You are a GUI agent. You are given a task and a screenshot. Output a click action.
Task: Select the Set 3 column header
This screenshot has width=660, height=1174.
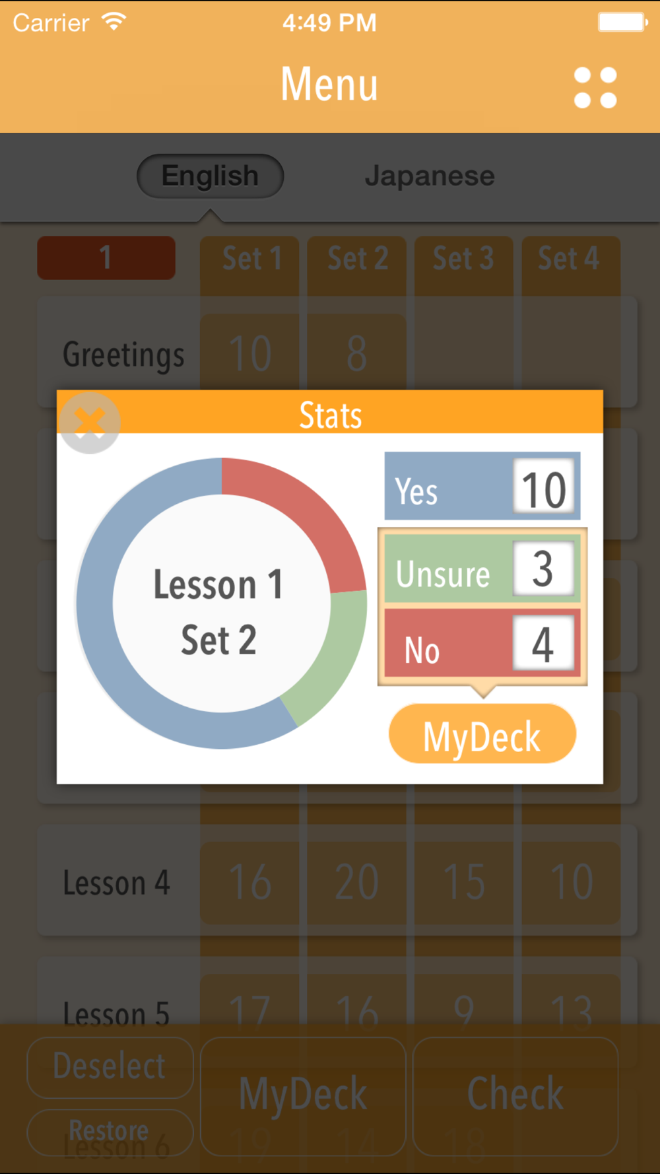(x=463, y=258)
